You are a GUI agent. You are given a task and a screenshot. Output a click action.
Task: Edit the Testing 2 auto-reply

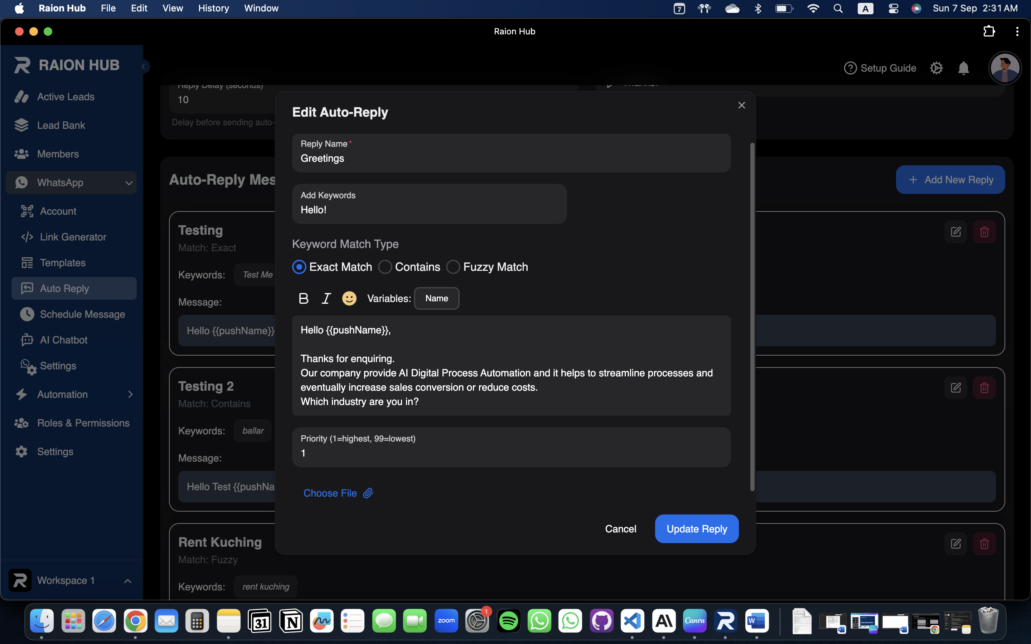pyautogui.click(x=955, y=387)
